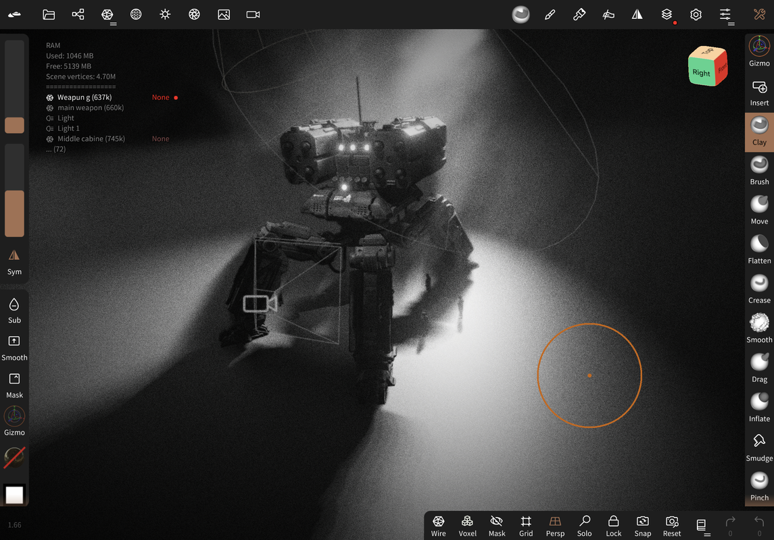The height and width of the screenshot is (540, 774).
Task: Select the Smooth tool in right toolbar
Action: pyautogui.click(x=759, y=328)
